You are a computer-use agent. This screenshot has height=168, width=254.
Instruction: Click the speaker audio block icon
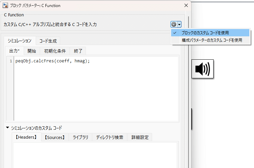click(x=203, y=69)
